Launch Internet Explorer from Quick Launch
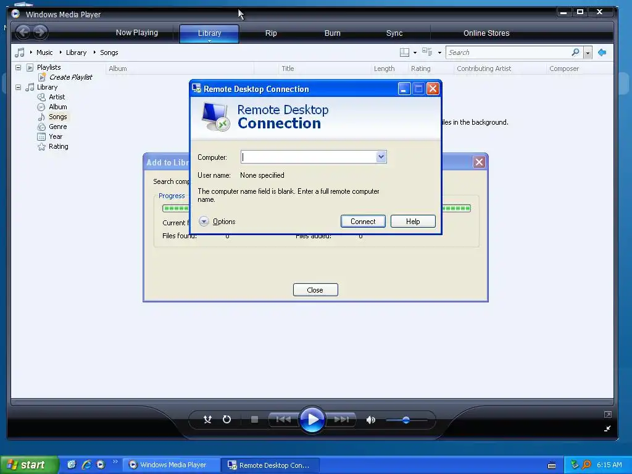This screenshot has width=632, height=474. click(86, 465)
